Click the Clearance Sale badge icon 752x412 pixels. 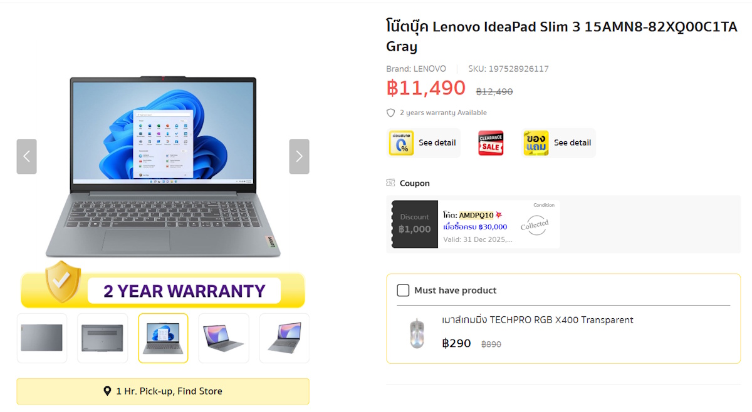pos(491,143)
